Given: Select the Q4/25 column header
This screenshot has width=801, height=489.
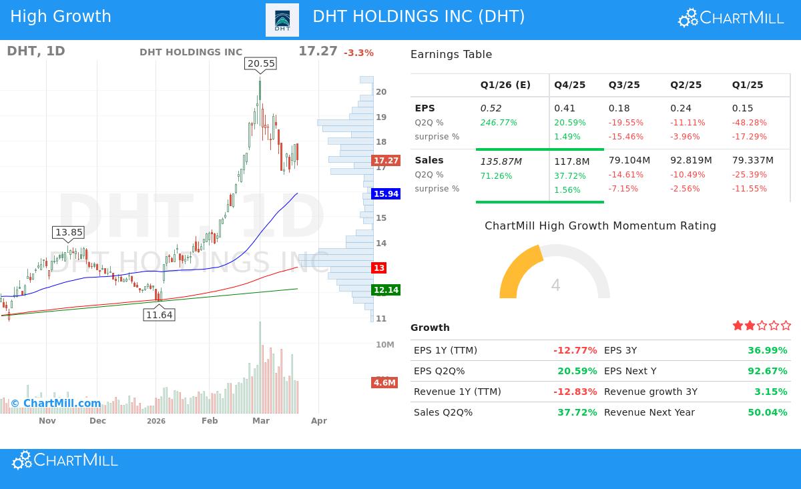Looking at the screenshot, I should pos(569,85).
